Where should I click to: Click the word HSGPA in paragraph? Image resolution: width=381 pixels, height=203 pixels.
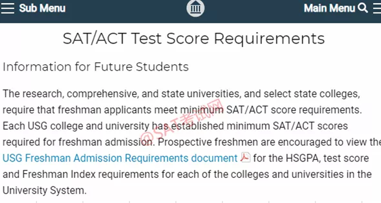click(303, 158)
